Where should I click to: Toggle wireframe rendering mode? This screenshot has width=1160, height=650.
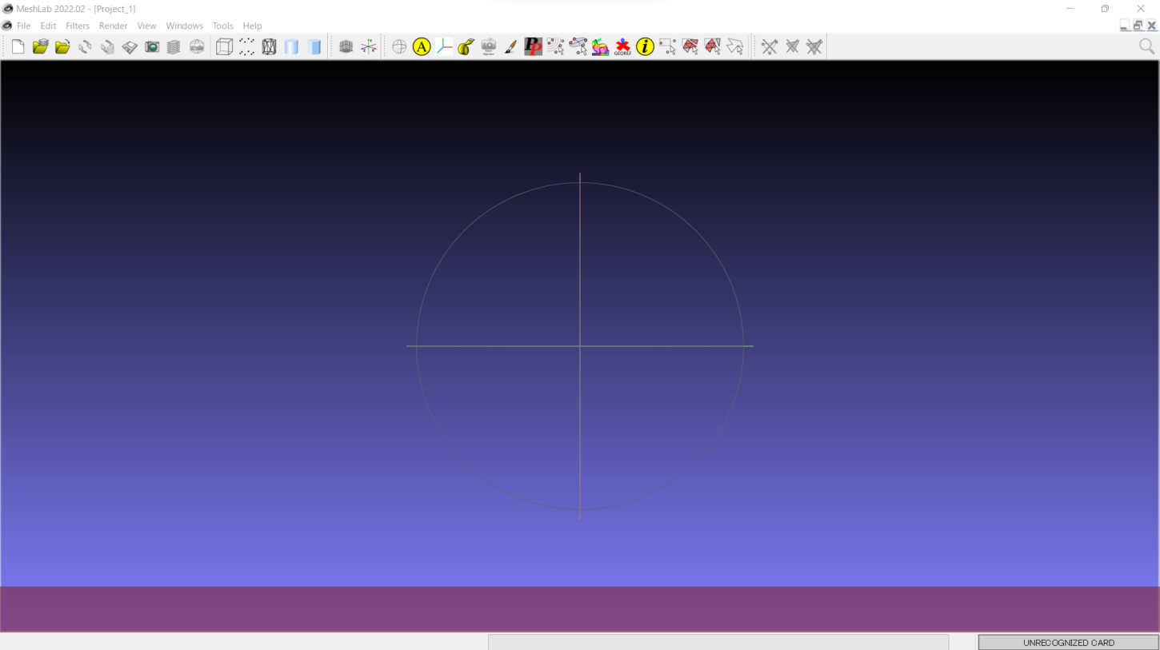pos(270,47)
